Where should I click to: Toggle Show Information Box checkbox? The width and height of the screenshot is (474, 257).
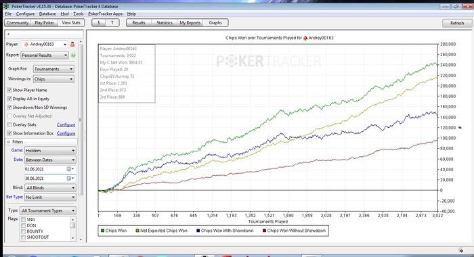(9, 133)
